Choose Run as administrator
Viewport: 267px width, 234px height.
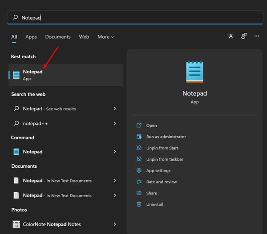pos(166,137)
